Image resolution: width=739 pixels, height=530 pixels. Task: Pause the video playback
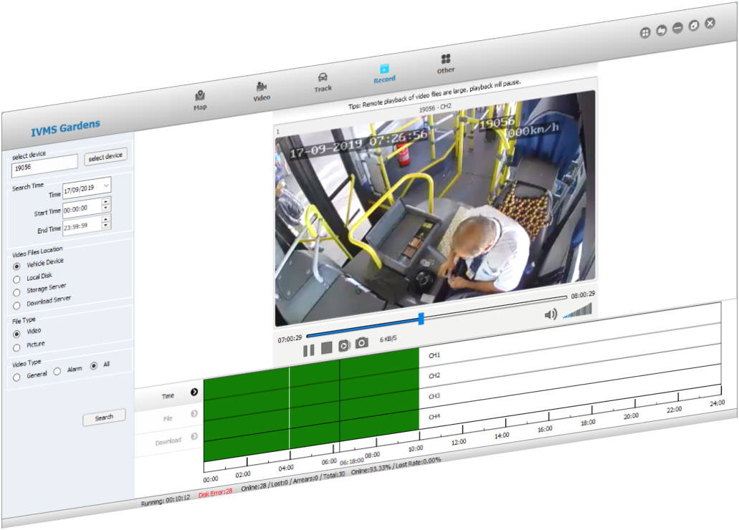[x=309, y=350]
